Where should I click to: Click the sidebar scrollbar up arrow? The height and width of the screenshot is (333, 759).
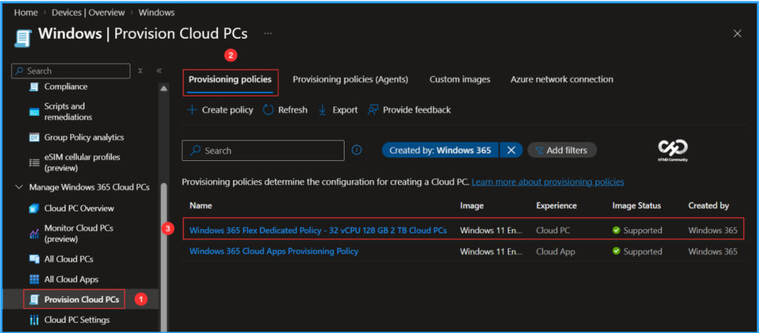164,88
